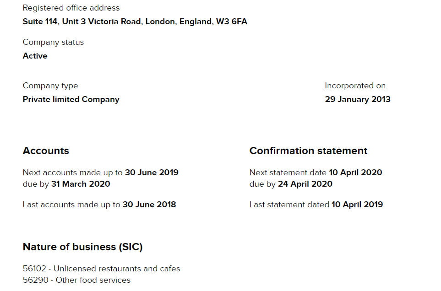Click the Registered office address label
This screenshot has height=291, width=441.
coord(71,8)
